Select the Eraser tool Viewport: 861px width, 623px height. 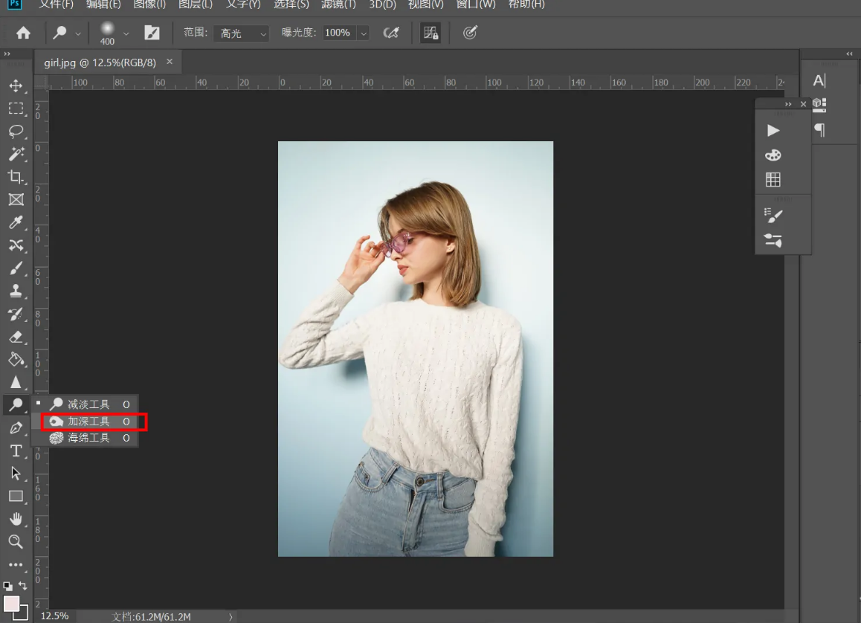coord(16,337)
